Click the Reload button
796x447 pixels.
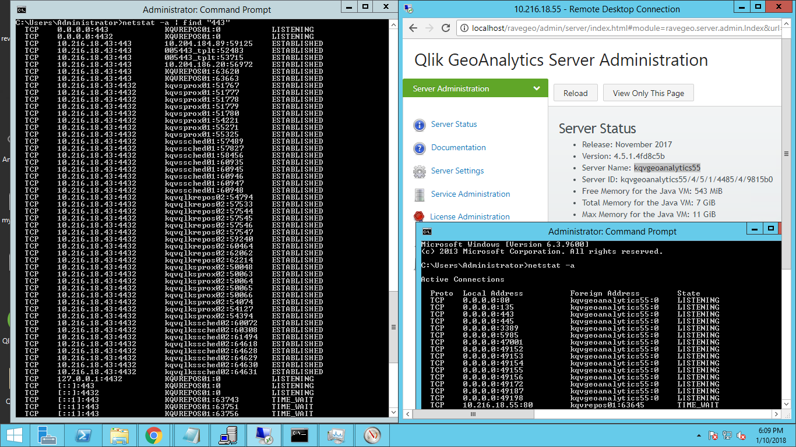pos(575,93)
